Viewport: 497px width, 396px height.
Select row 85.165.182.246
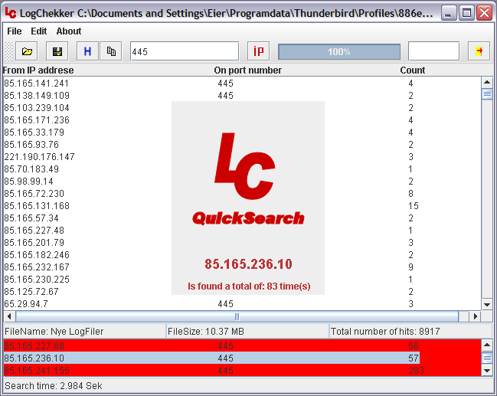coord(242,255)
